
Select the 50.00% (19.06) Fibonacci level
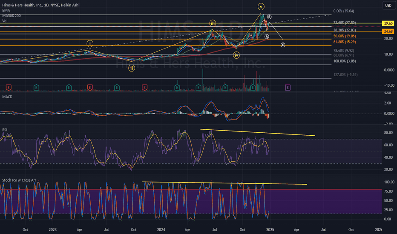pos(345,36)
